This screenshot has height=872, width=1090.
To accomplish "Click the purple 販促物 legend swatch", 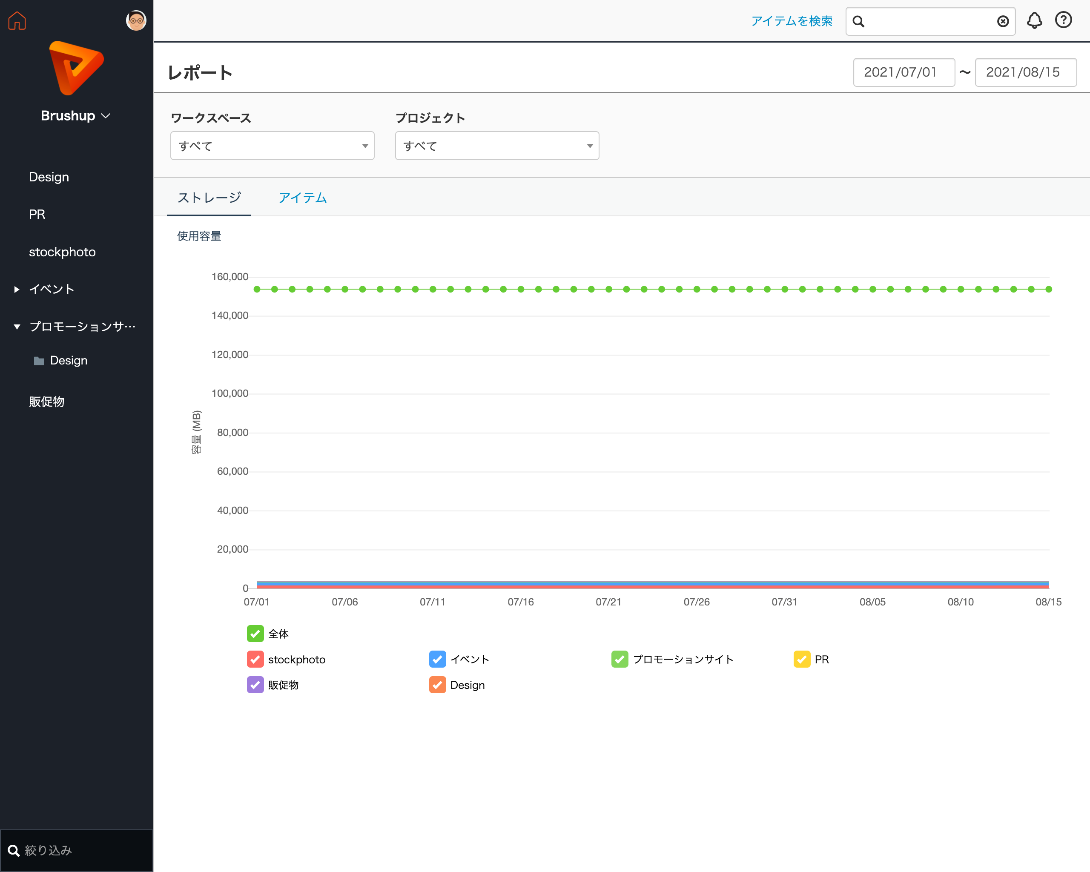I will [x=255, y=685].
